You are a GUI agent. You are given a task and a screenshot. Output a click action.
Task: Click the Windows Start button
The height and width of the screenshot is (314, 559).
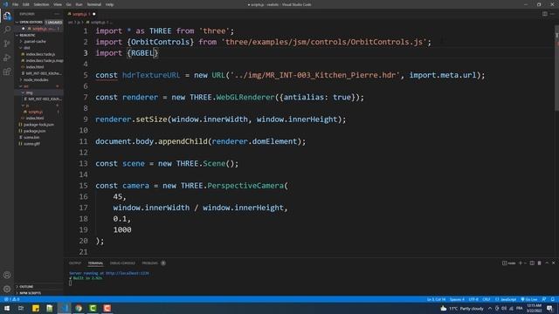click(7, 308)
